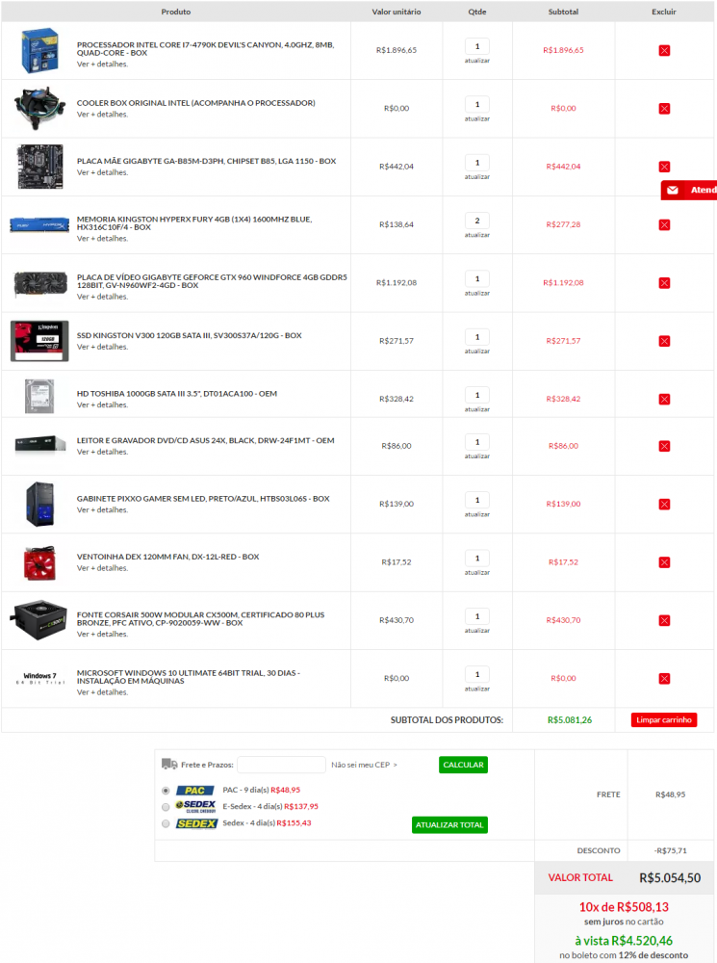The height and width of the screenshot is (963, 717).
Task: Remove the Toshiba 1000GB HD from cart
Action: 664,400
